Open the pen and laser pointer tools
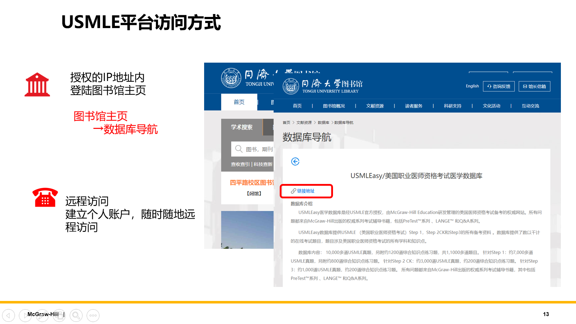The height and width of the screenshot is (324, 576). [x=42, y=316]
